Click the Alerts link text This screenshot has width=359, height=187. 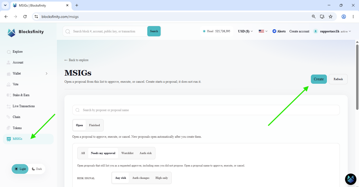coord(281,31)
